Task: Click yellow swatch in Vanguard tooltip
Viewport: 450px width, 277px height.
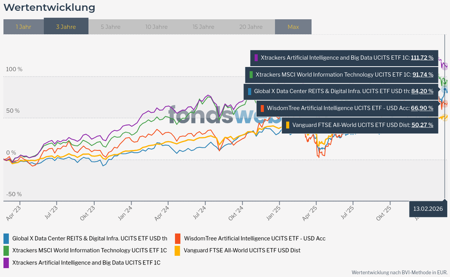Action: point(287,125)
